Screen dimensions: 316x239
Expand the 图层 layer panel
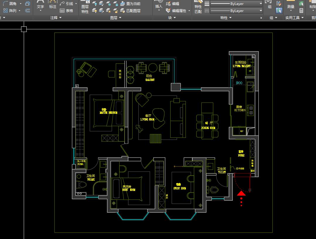(x=116, y=18)
